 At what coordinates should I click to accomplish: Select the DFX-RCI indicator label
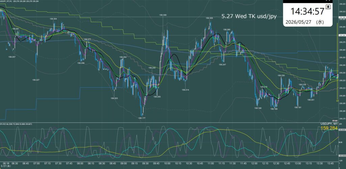pos(3,124)
